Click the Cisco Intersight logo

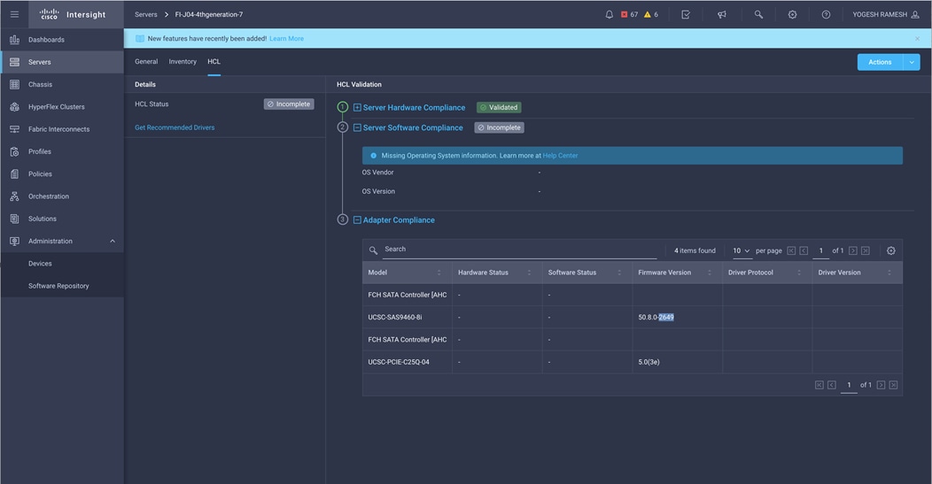[x=73, y=14]
